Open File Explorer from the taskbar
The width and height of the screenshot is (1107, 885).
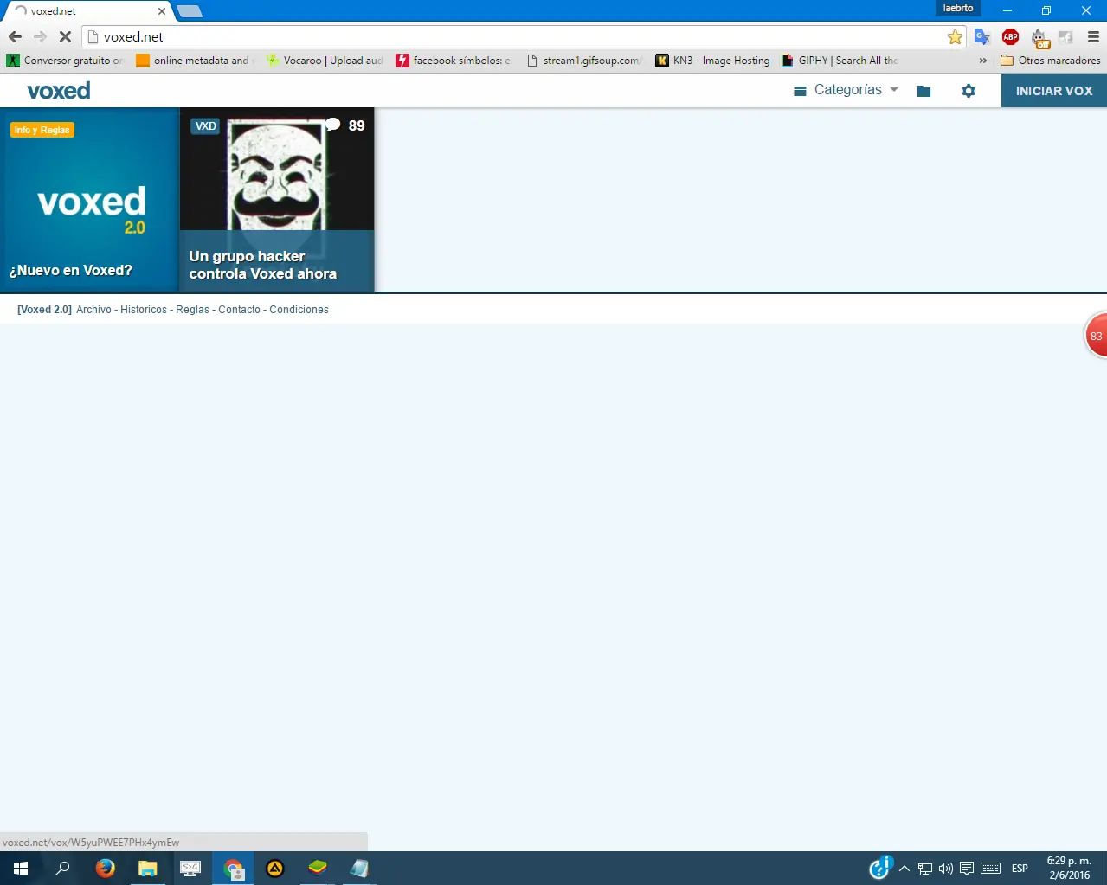pyautogui.click(x=148, y=869)
